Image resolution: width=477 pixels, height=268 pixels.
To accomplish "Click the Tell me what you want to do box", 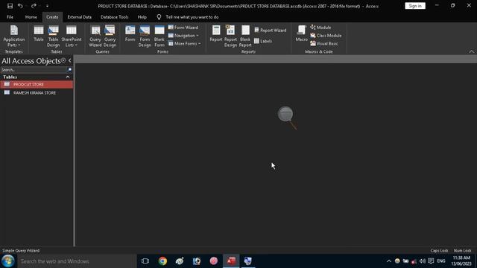I will click(192, 17).
